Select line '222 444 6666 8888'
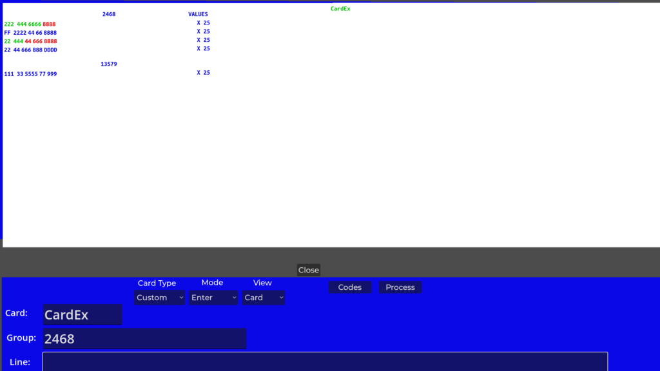The height and width of the screenshot is (371, 660). tap(30, 24)
